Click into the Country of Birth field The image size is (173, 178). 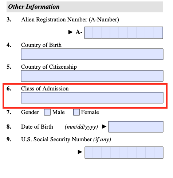[92, 54]
